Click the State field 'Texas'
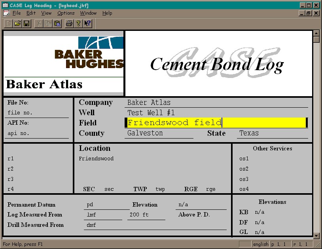This screenshot has height=249, width=322. [x=273, y=133]
